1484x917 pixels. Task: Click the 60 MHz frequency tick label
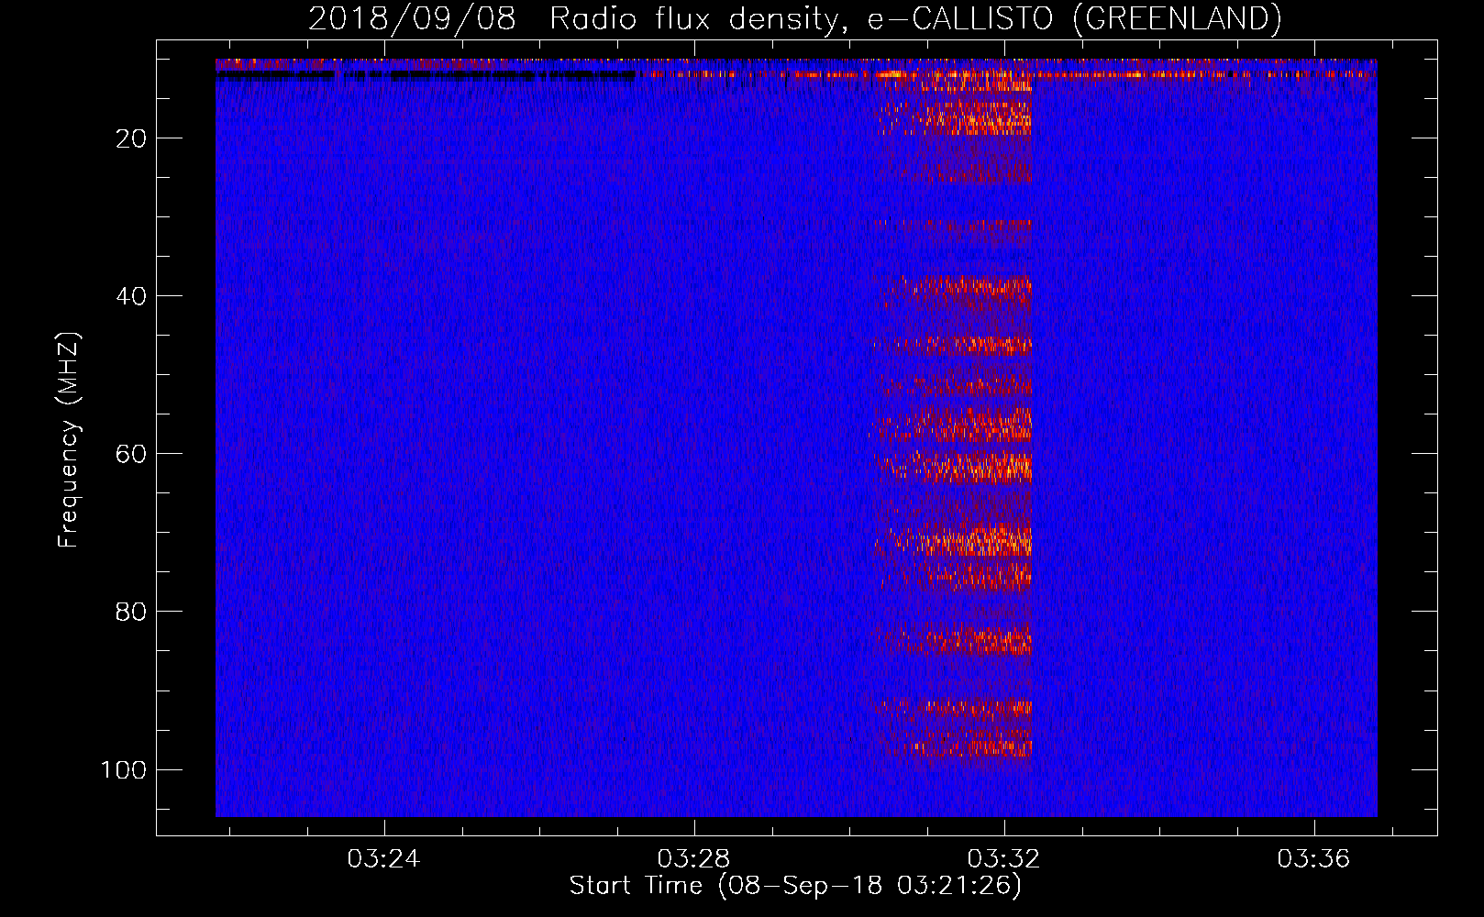(132, 454)
